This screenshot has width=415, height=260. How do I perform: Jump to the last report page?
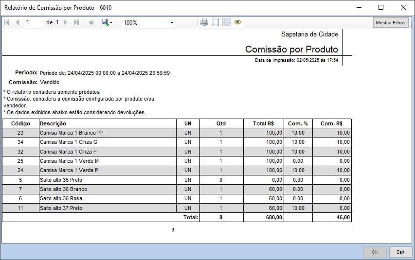[x=76, y=23]
